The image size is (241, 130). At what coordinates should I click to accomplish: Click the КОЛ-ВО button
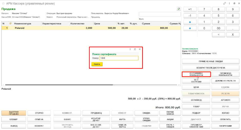225,113
